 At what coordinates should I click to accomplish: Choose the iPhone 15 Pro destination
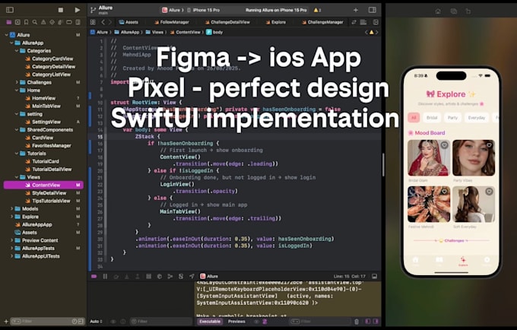pos(204,10)
